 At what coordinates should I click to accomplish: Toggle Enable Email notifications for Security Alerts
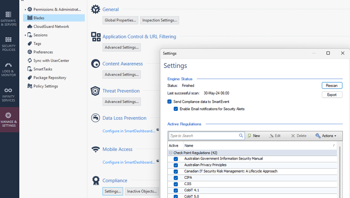pos(176,109)
